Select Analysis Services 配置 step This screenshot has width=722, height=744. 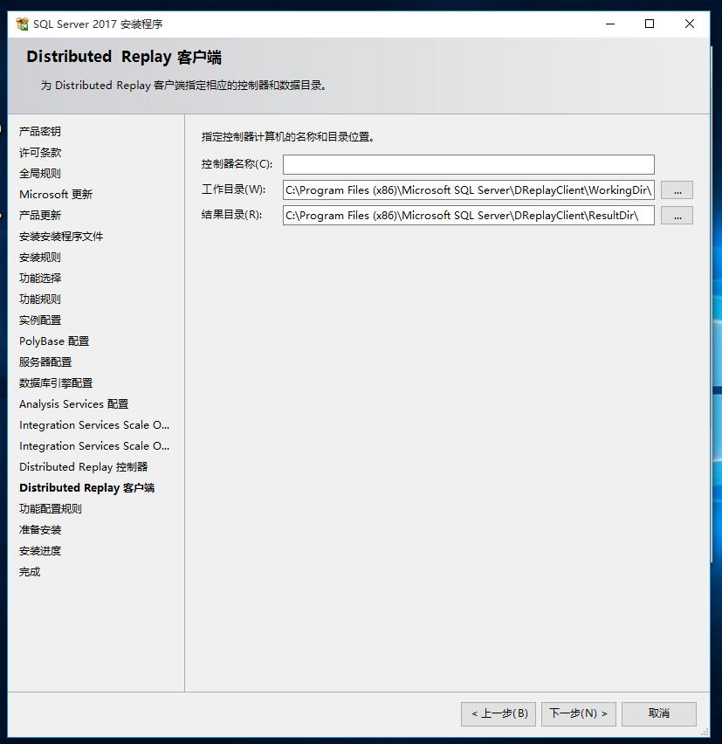(x=73, y=403)
